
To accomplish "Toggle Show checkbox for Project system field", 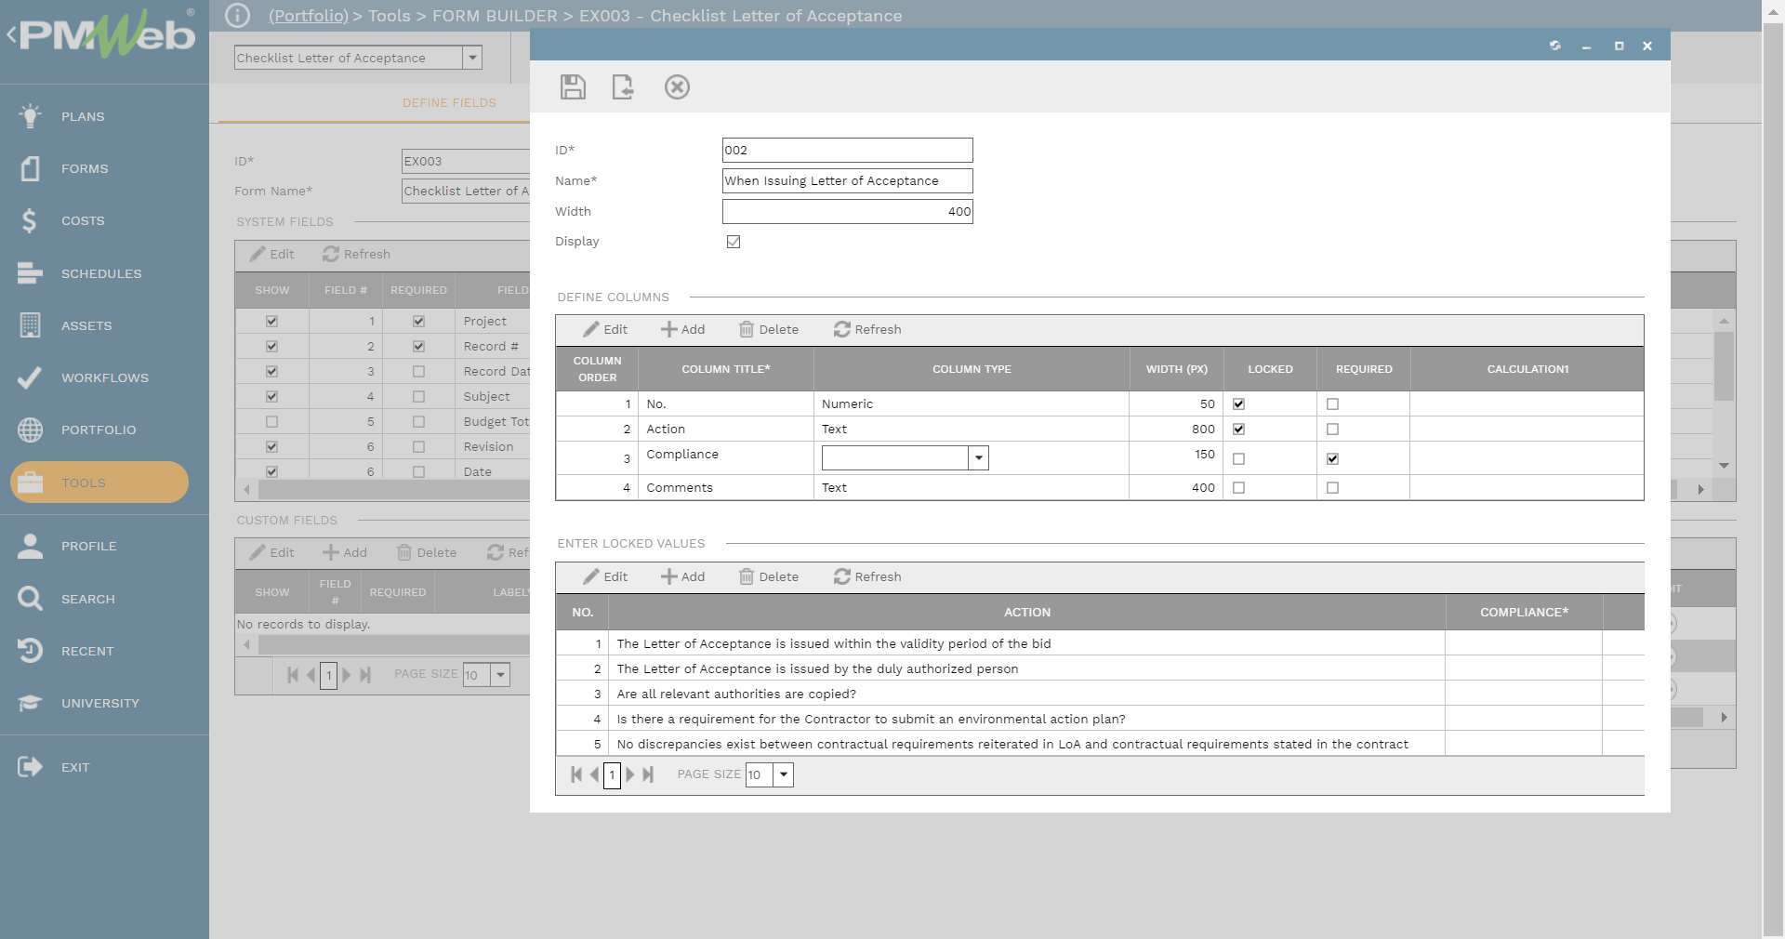I will (271, 322).
